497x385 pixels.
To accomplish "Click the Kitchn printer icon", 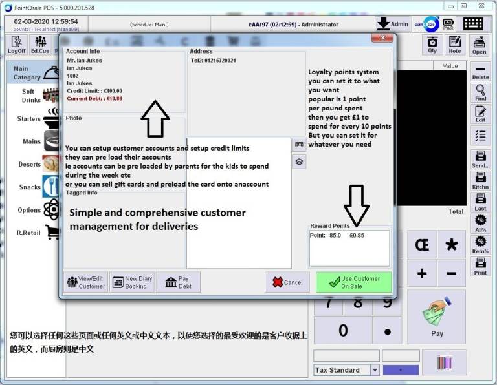I will click(480, 180).
